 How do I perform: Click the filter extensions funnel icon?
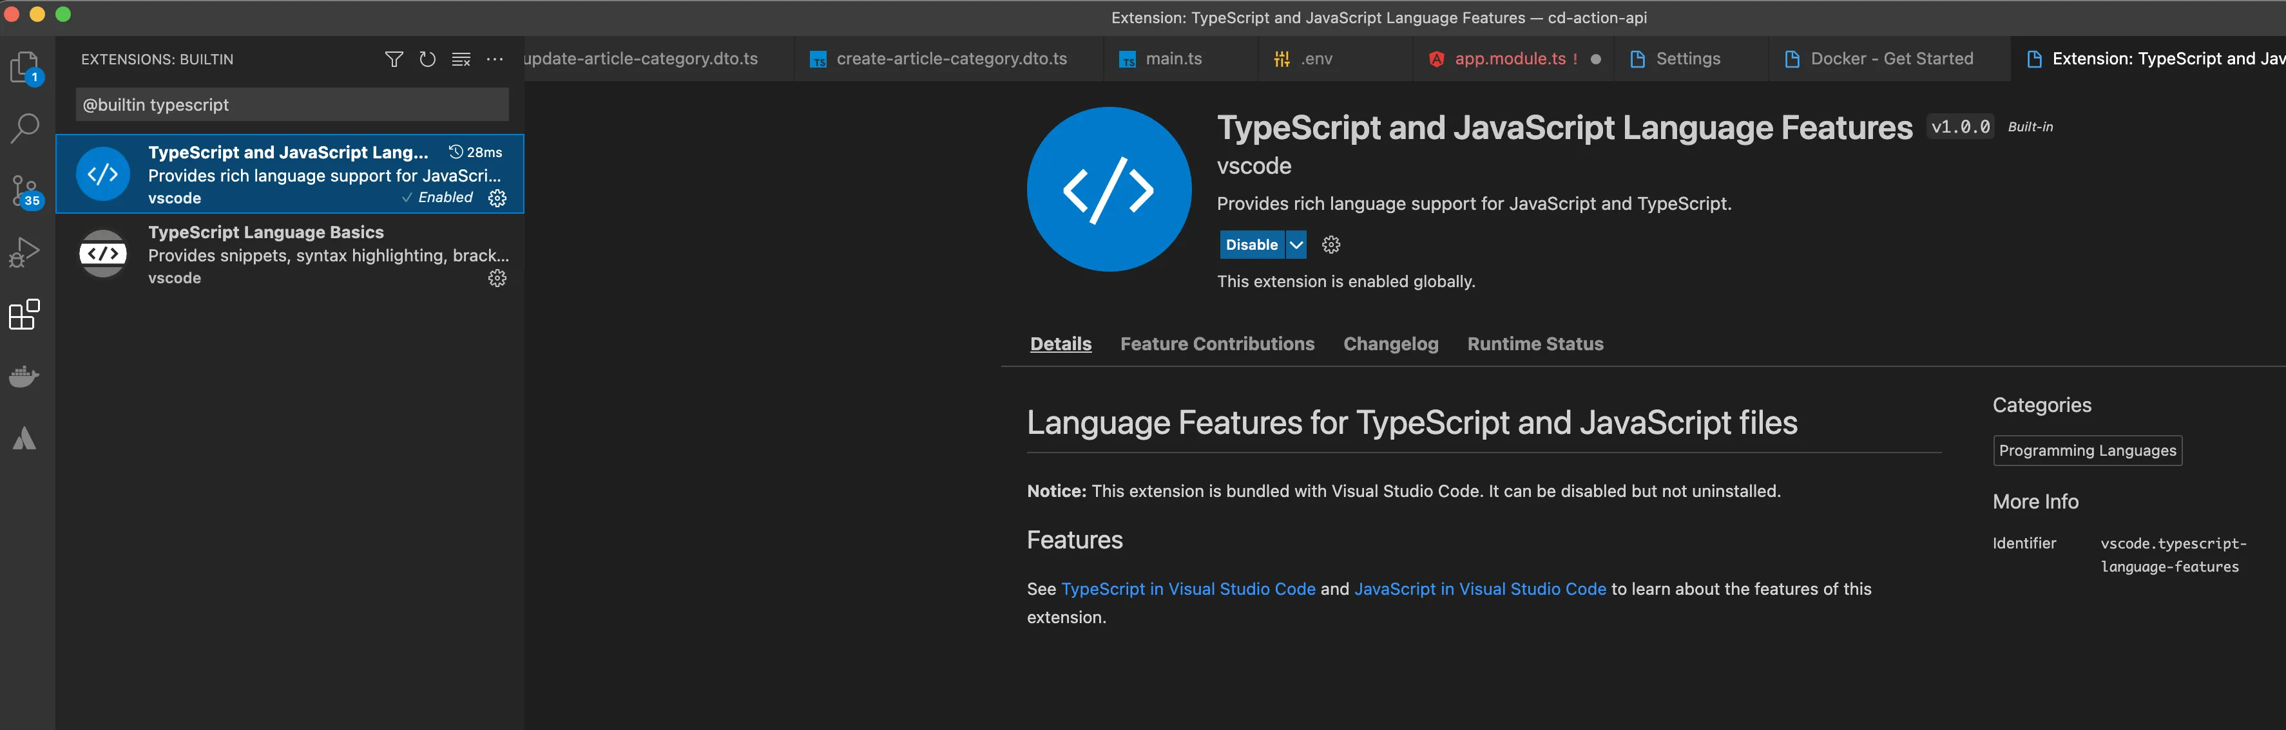pos(394,59)
